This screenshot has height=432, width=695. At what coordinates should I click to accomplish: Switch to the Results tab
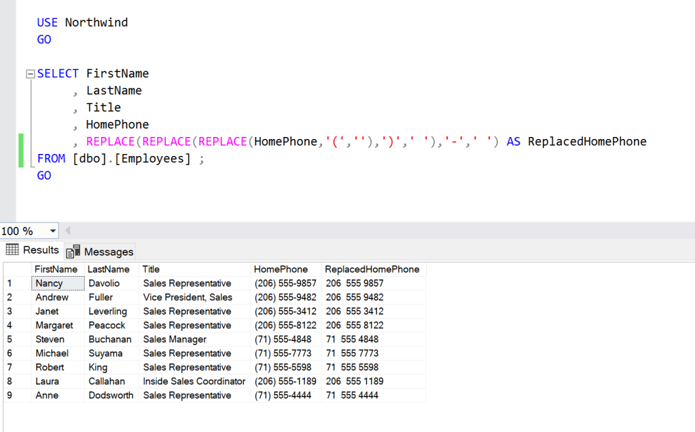(x=33, y=250)
